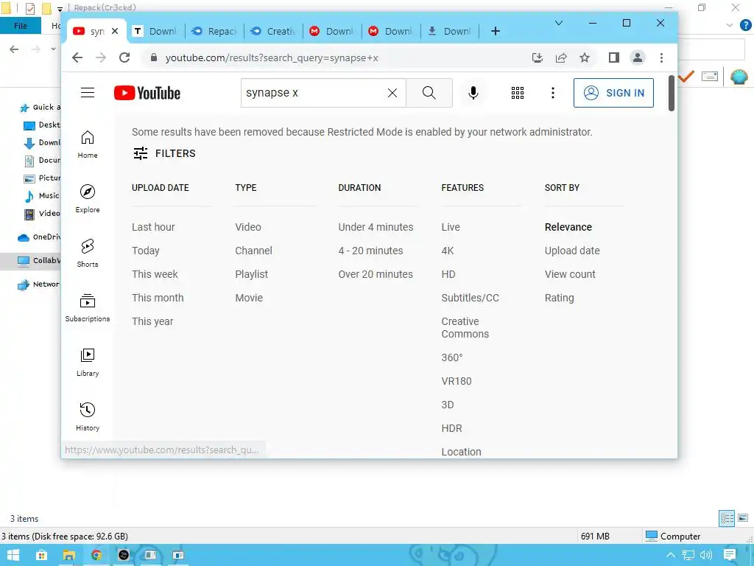Image resolution: width=754 pixels, height=566 pixels.
Task: Click the Chrome forward arrow
Action: click(100, 57)
